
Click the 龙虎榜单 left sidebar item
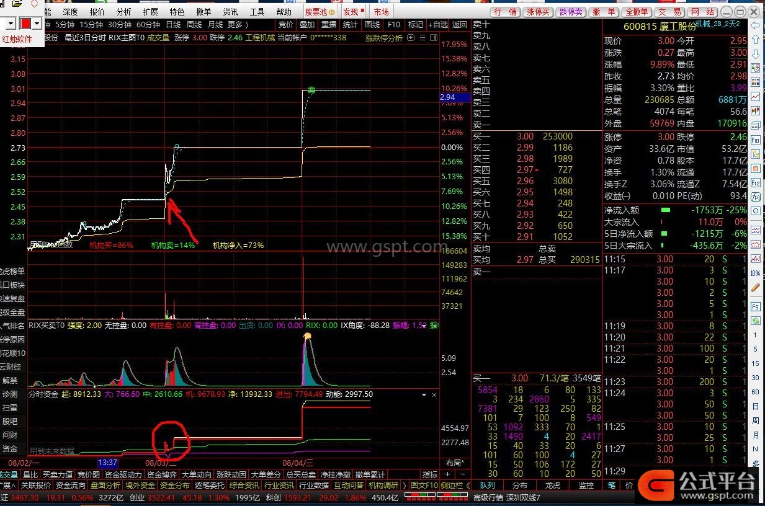(13, 271)
